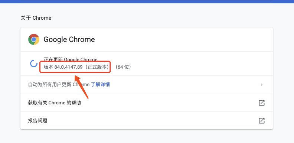Expand the 自动为所有用户更新 Chrome row chevron
The height and width of the screenshot is (143, 294).
pyautogui.click(x=262, y=85)
